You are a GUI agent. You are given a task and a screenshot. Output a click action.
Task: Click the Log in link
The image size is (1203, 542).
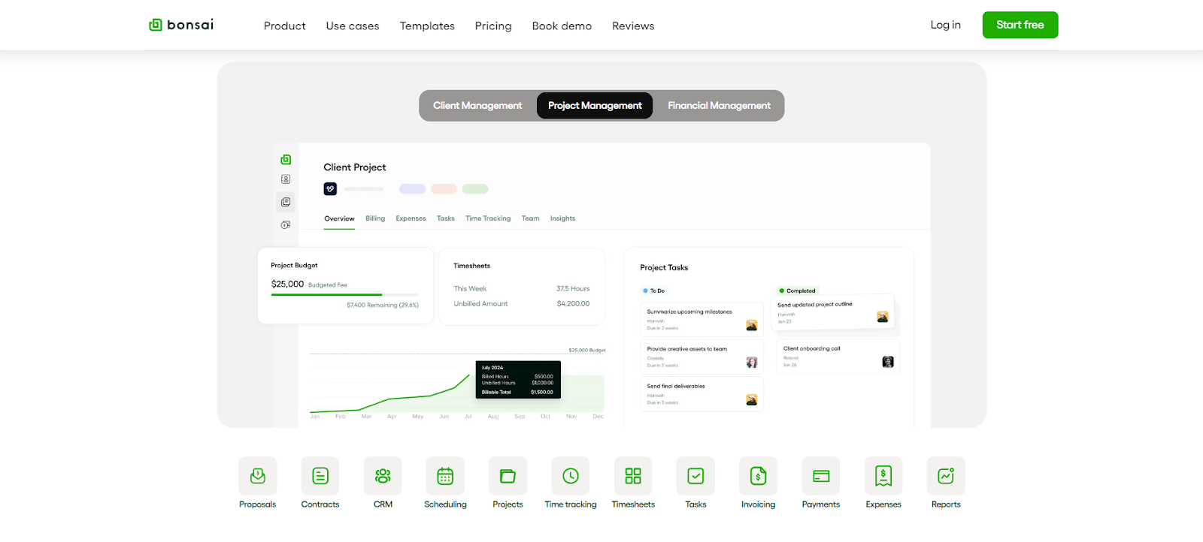pyautogui.click(x=946, y=25)
